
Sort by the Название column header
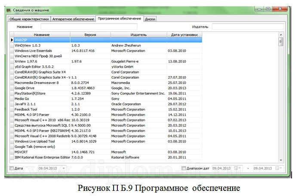pos(42,35)
